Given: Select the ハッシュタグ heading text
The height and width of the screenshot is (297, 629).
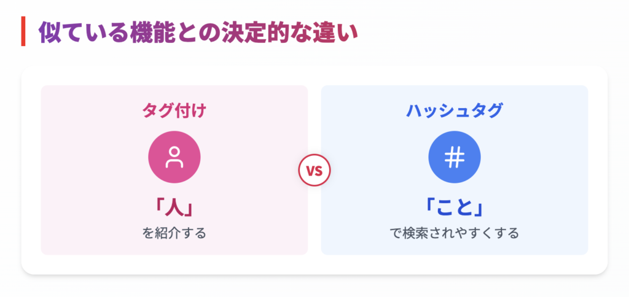Looking at the screenshot, I should click(x=454, y=111).
